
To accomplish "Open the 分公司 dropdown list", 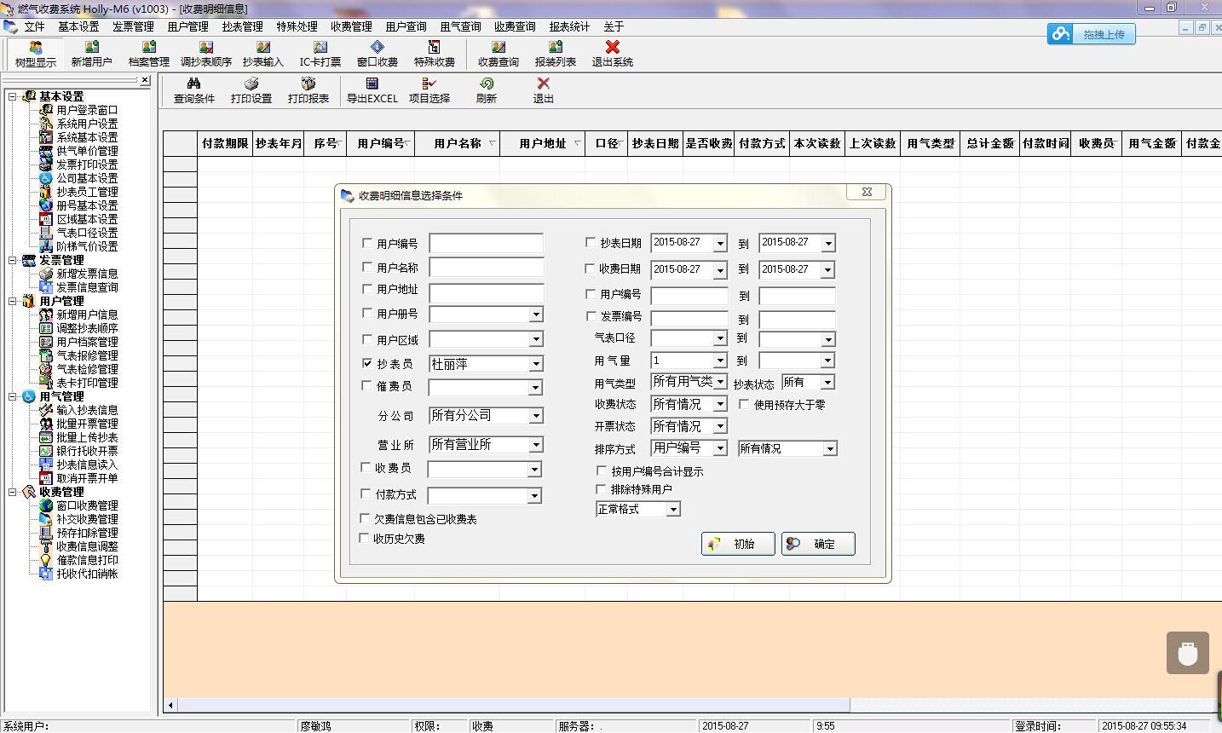I will pyautogui.click(x=535, y=416).
